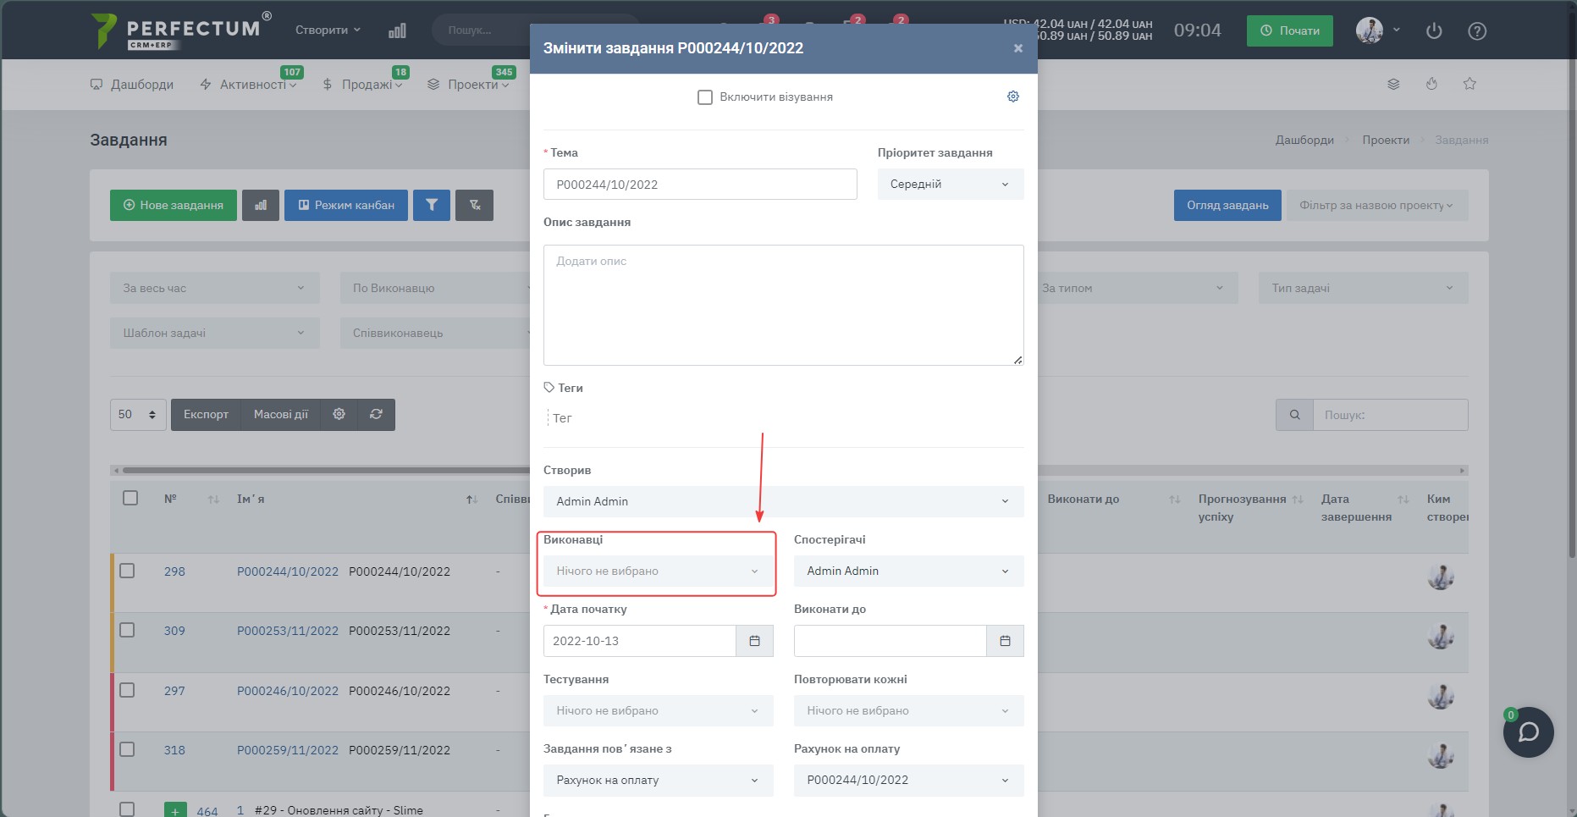Open the Активності menu

[248, 85]
